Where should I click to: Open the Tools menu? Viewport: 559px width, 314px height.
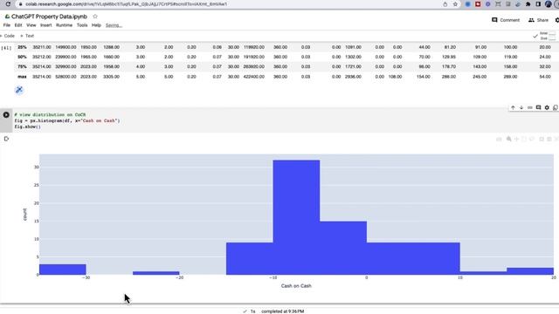pos(82,25)
